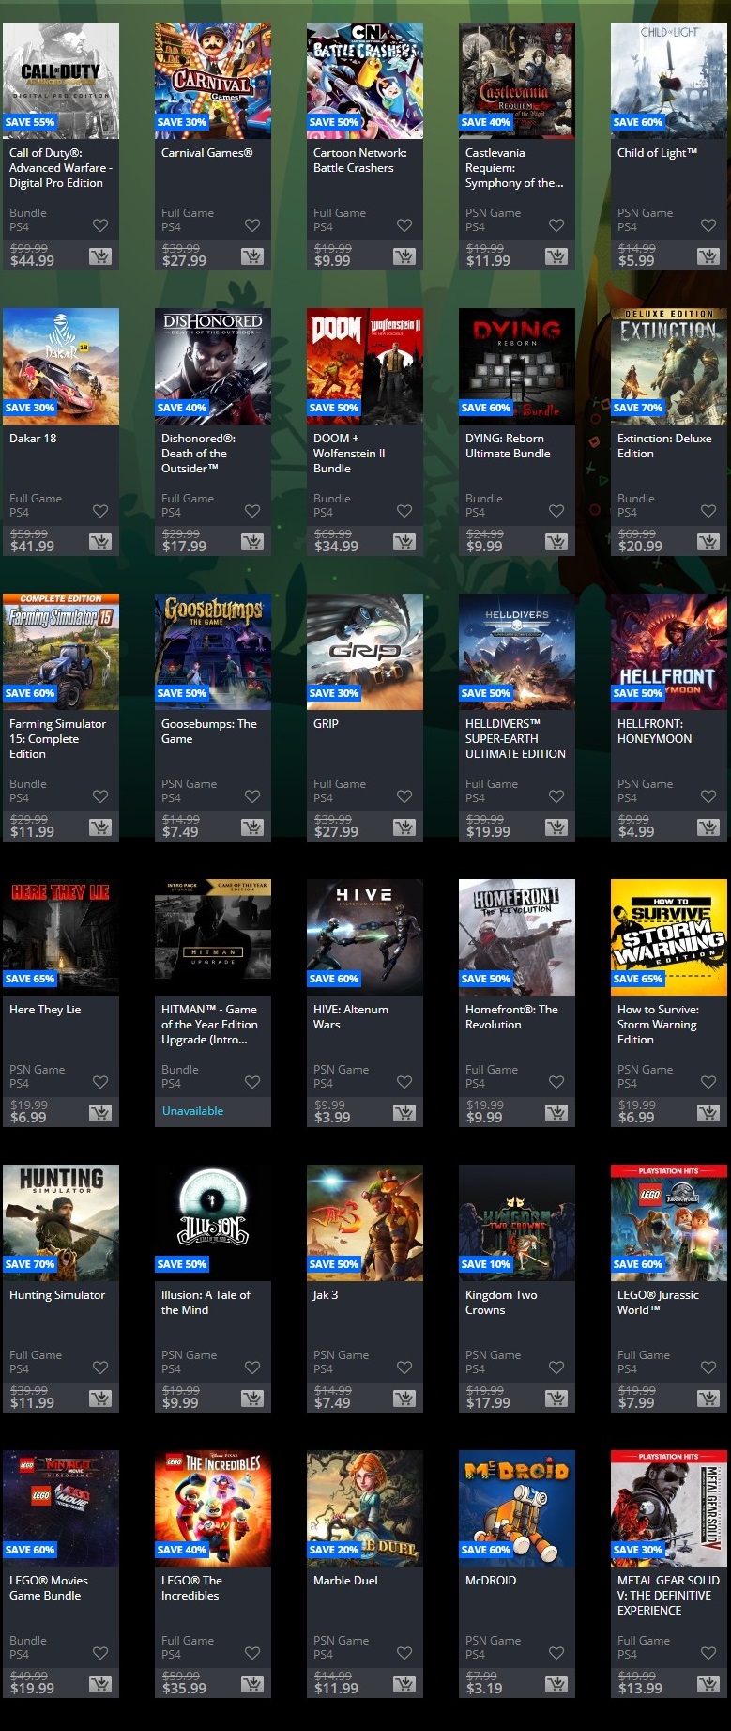Toggle wishlist heart for McDROID
The height and width of the screenshot is (1731, 731).
pyautogui.click(x=556, y=1653)
